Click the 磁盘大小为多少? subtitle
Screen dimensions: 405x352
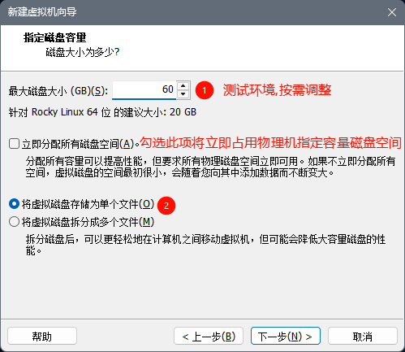[x=83, y=52]
